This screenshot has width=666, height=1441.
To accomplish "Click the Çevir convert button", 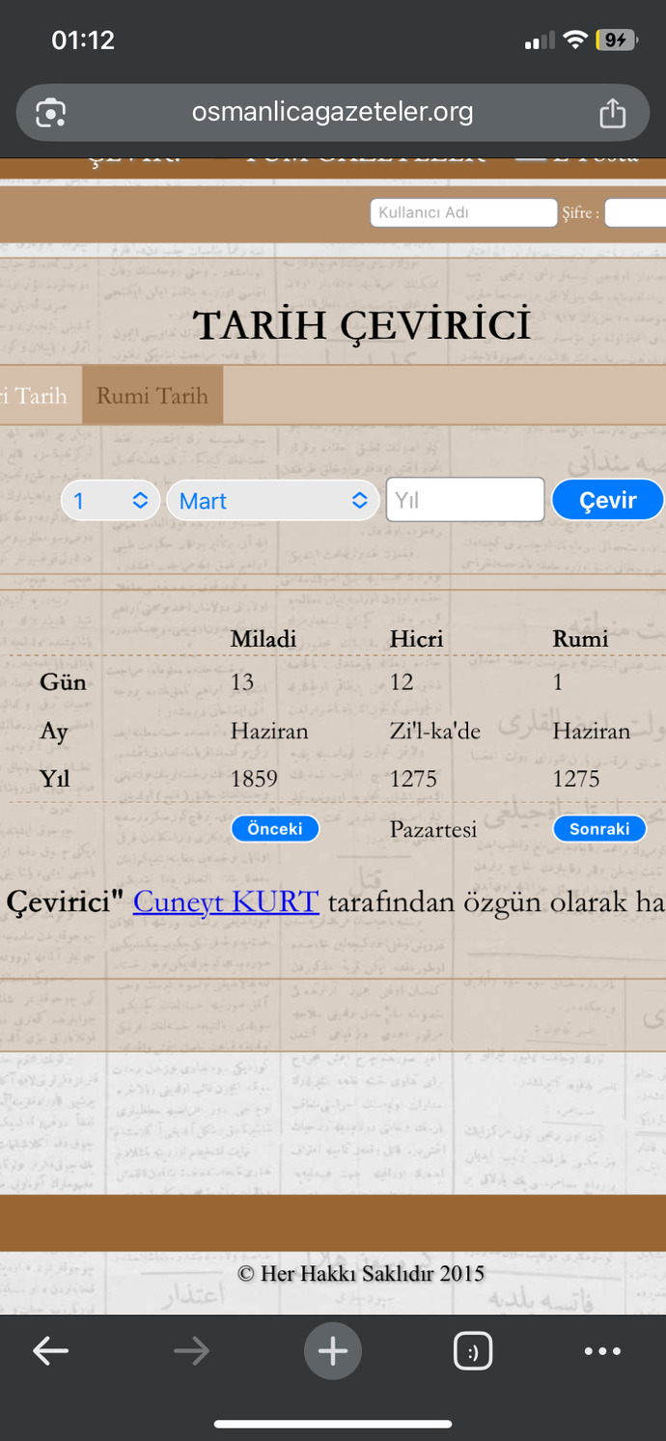I will (608, 500).
